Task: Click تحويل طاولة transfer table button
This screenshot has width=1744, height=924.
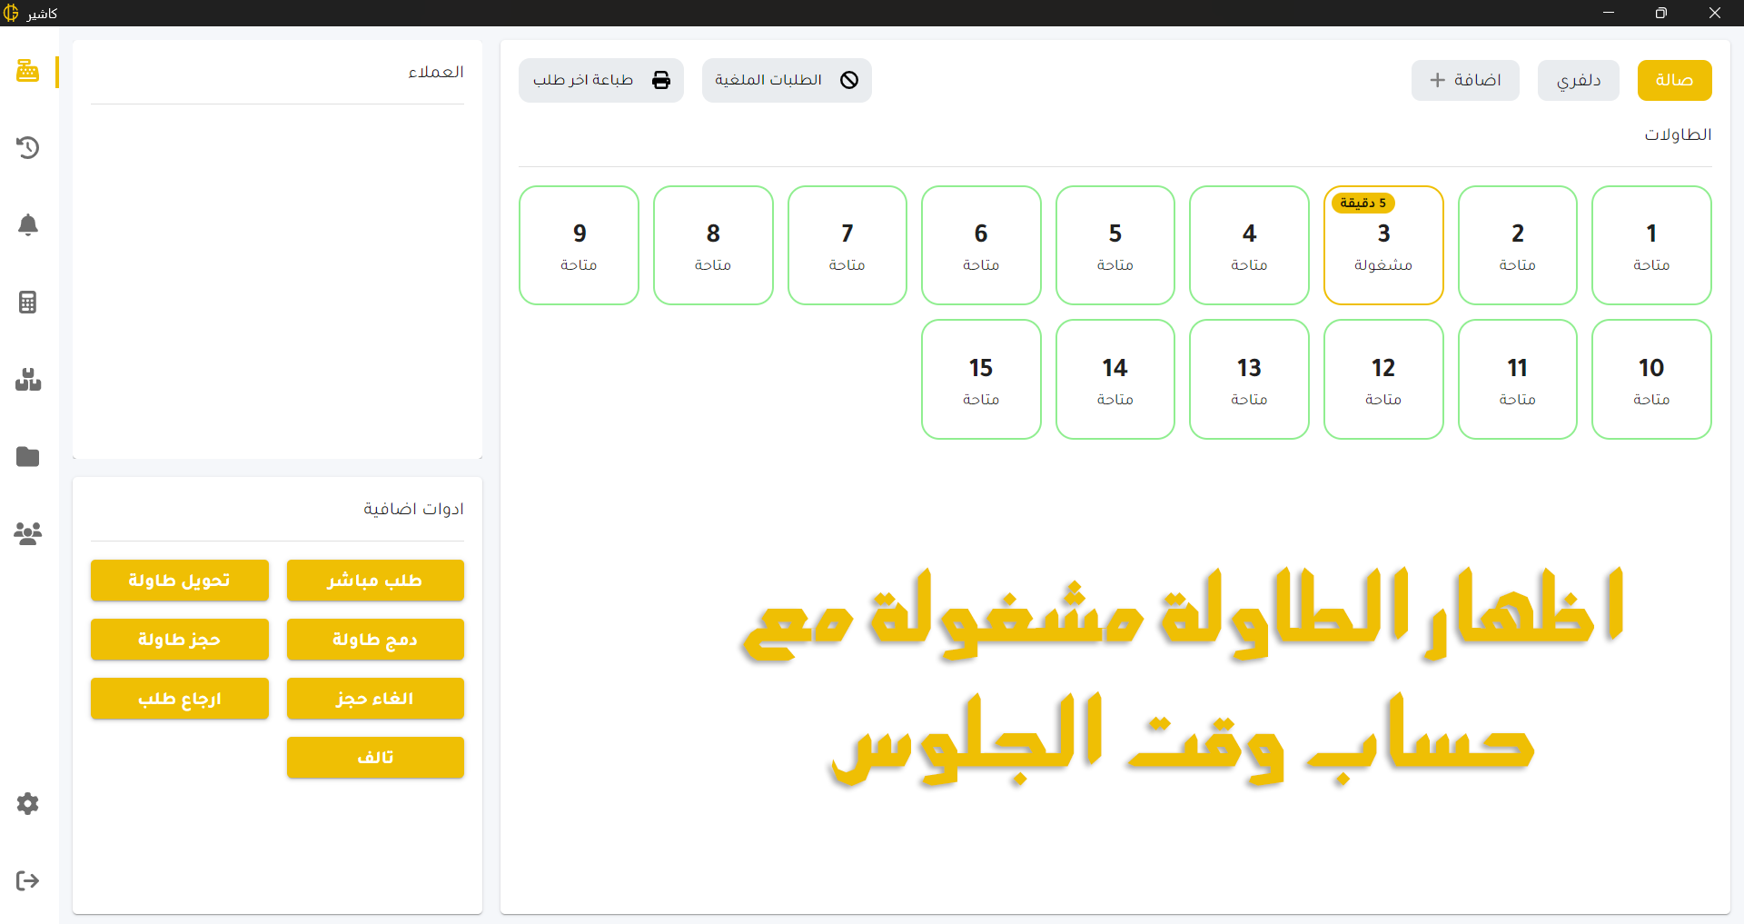Action: pos(179,580)
